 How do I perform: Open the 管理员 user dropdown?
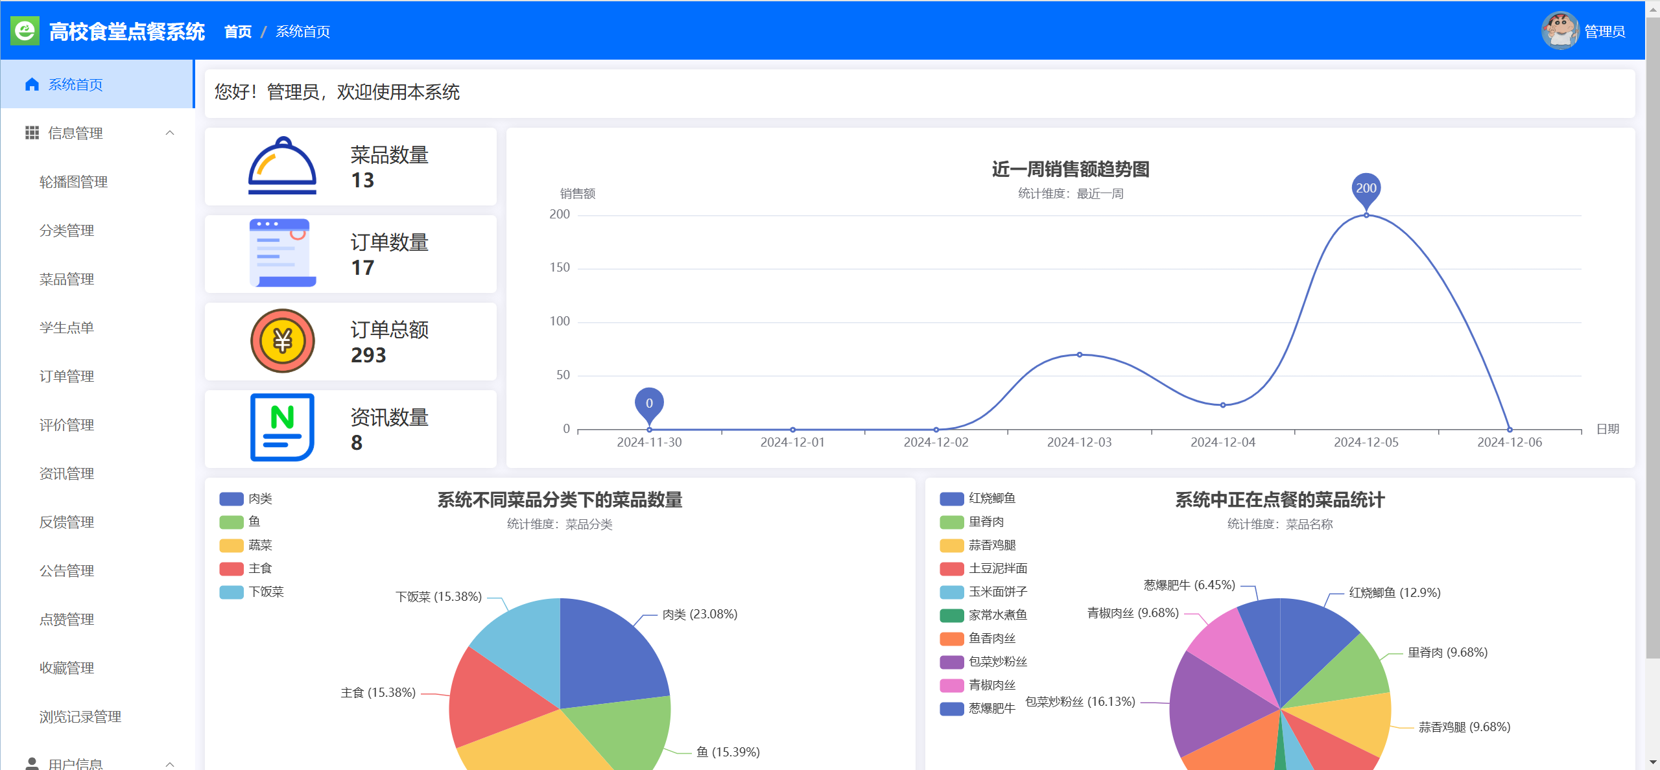coord(1604,31)
